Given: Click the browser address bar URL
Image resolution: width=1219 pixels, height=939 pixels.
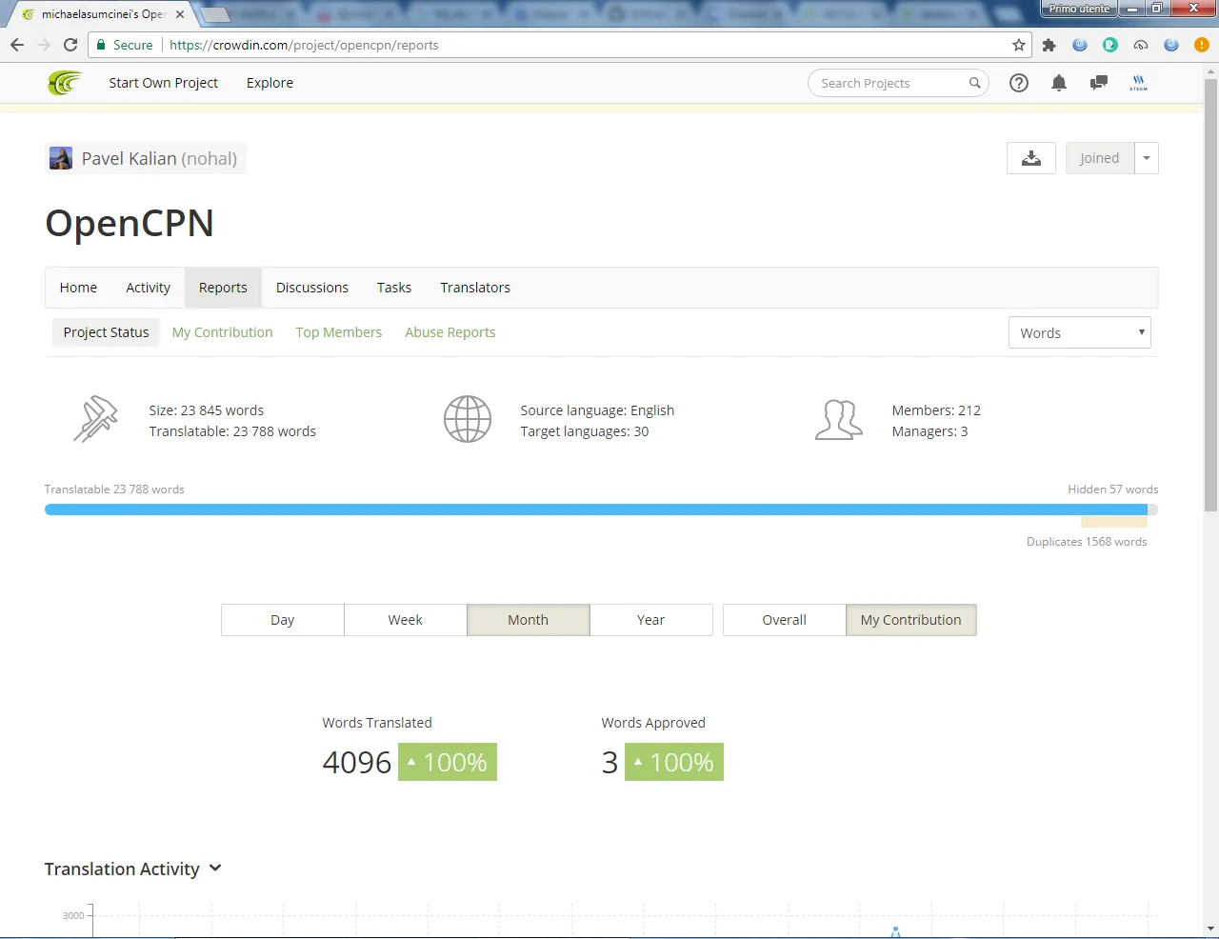Looking at the screenshot, I should point(304,45).
